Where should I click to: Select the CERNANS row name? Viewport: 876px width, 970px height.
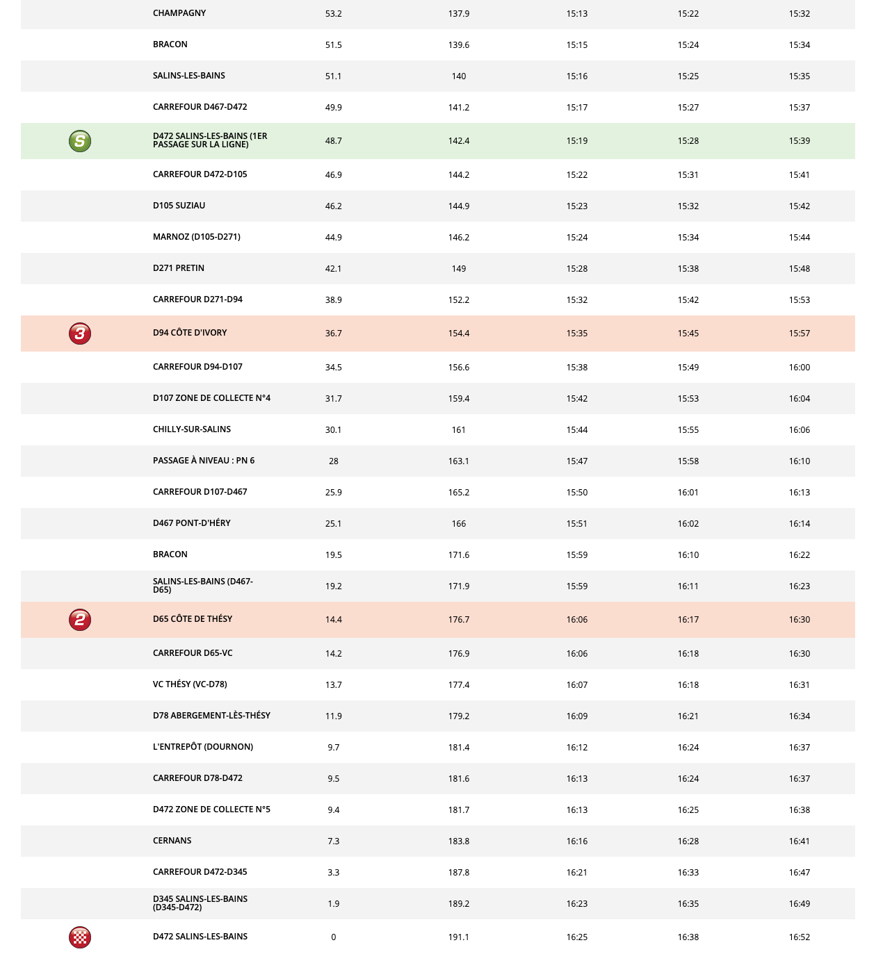point(172,841)
